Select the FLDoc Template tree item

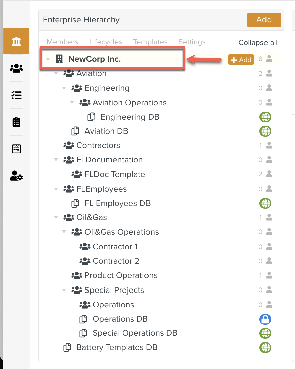click(x=115, y=174)
